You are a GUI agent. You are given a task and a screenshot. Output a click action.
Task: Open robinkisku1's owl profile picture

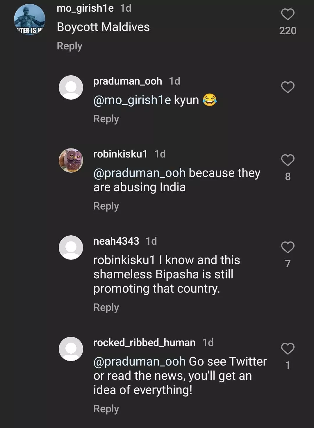[71, 160]
